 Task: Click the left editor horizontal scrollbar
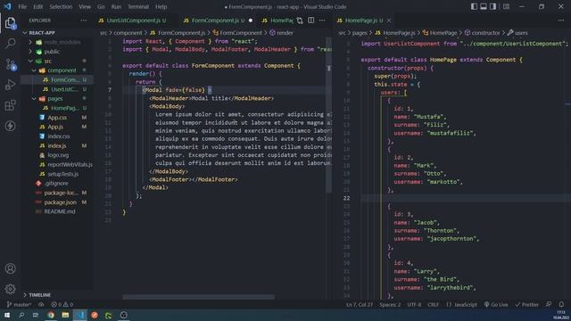pos(198,297)
